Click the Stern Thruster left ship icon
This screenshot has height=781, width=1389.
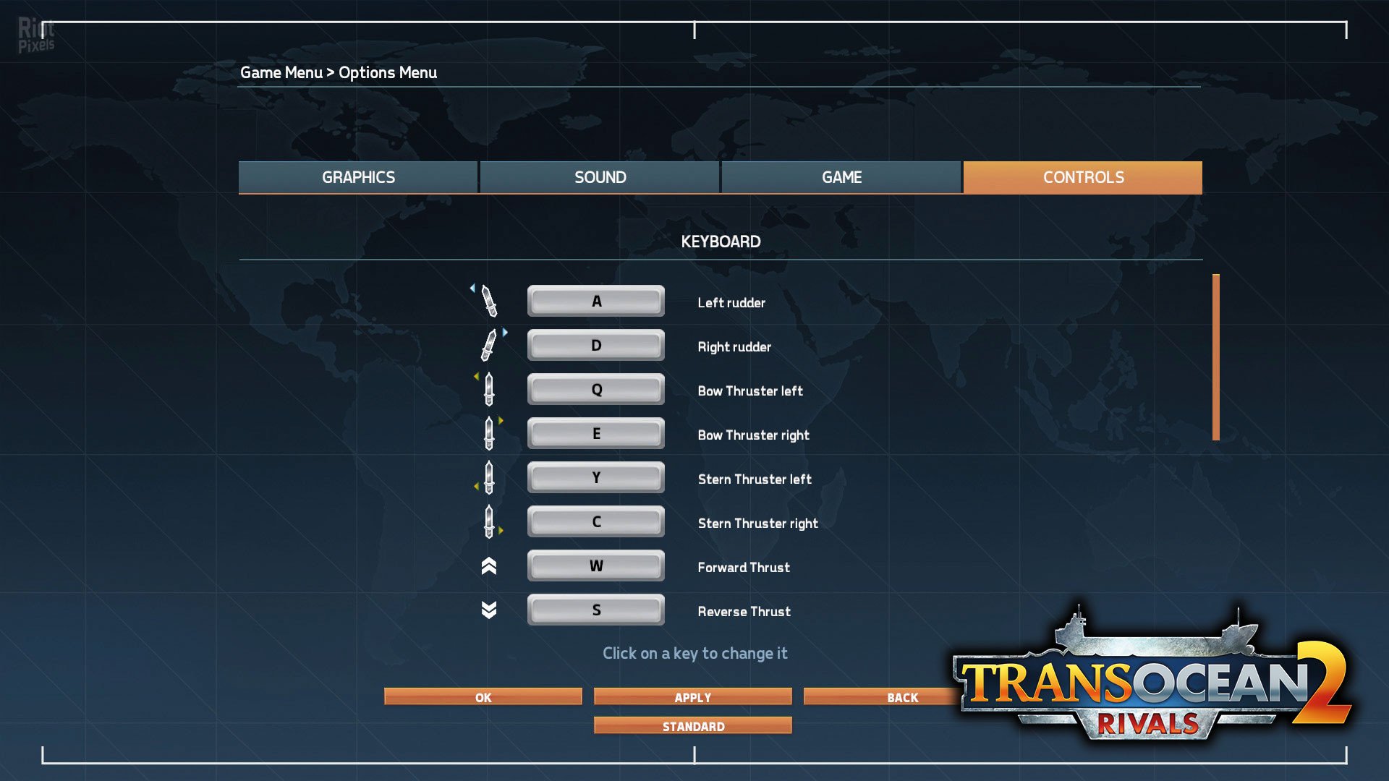point(490,477)
